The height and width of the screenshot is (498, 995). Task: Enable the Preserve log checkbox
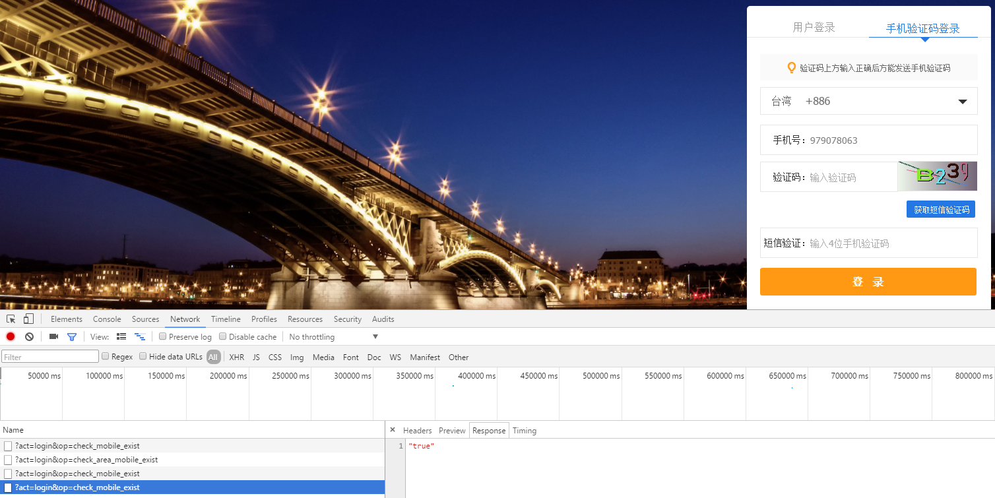(163, 337)
